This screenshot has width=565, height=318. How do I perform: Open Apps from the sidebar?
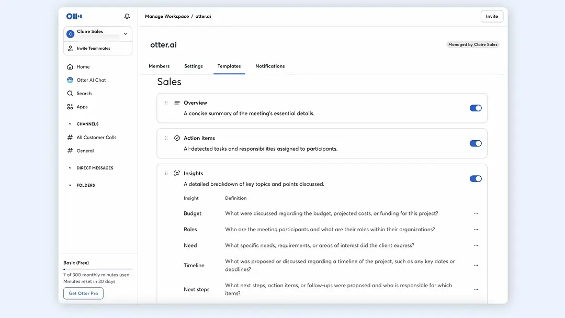82,107
